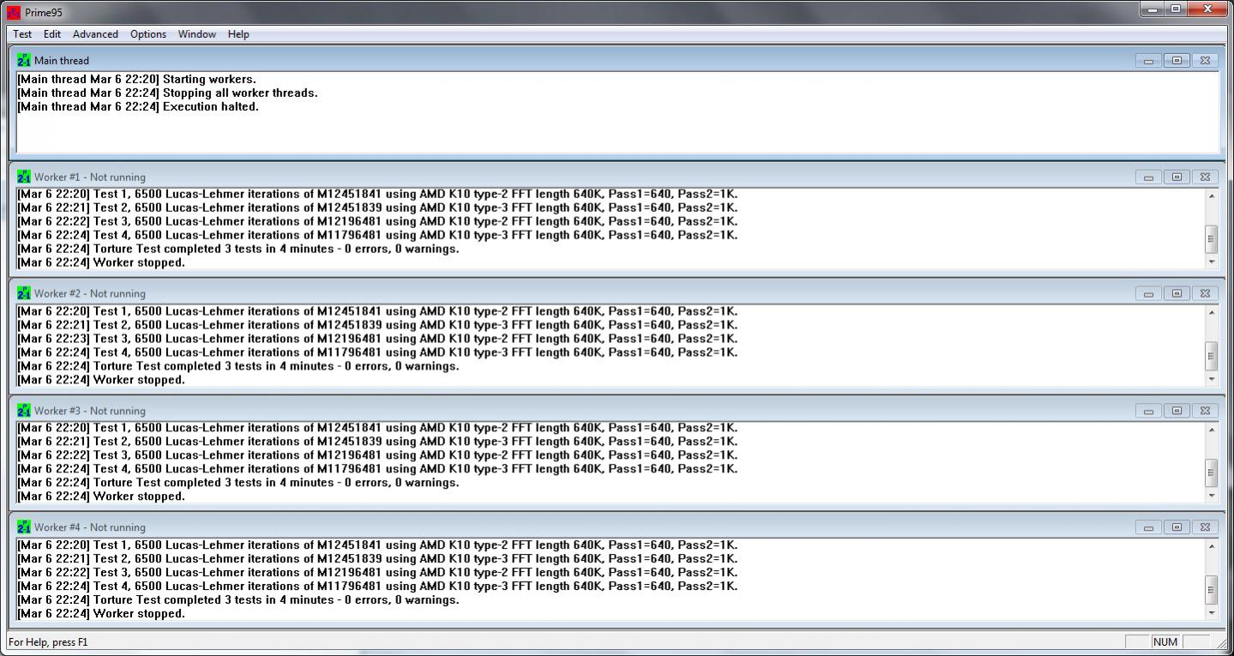
Task: Open the Edit menu
Action: [52, 34]
